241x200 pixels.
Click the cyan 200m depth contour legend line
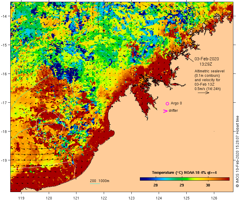click(95, 184)
